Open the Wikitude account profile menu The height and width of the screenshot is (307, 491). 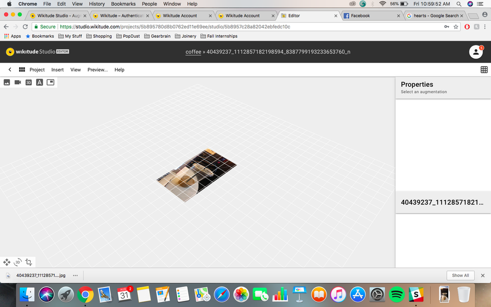(475, 52)
